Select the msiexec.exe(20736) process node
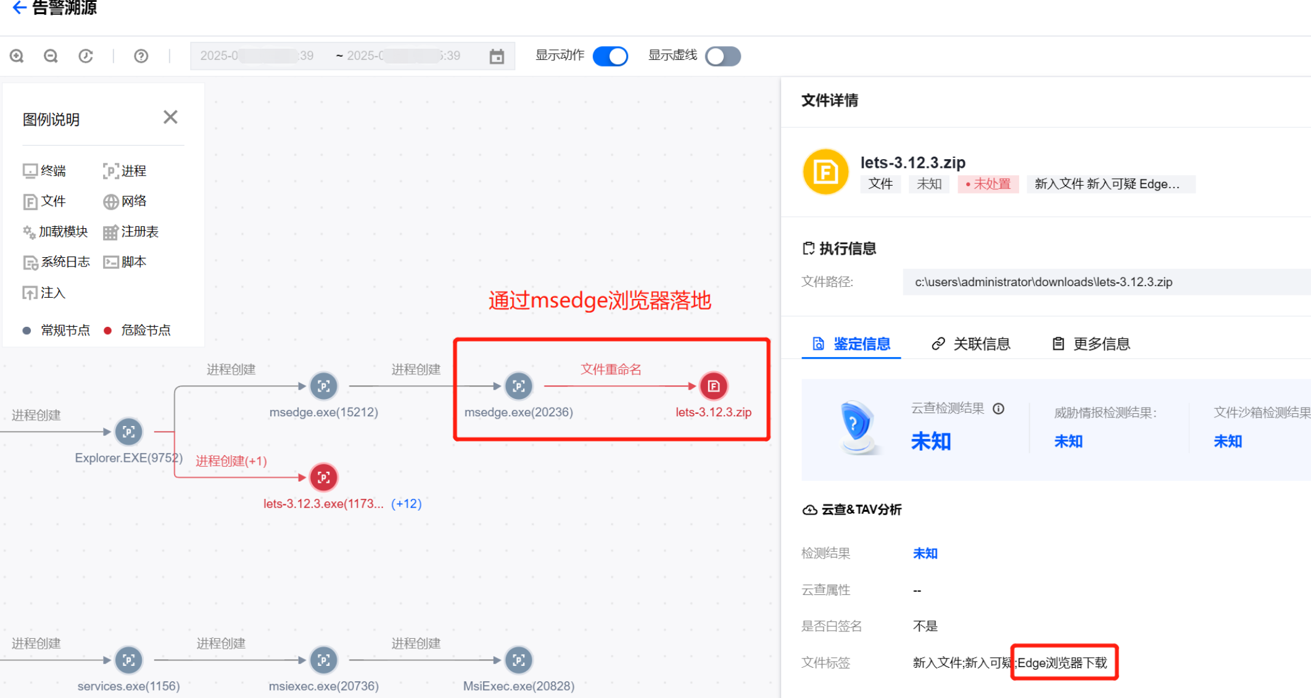This screenshot has width=1311, height=698. tap(323, 660)
